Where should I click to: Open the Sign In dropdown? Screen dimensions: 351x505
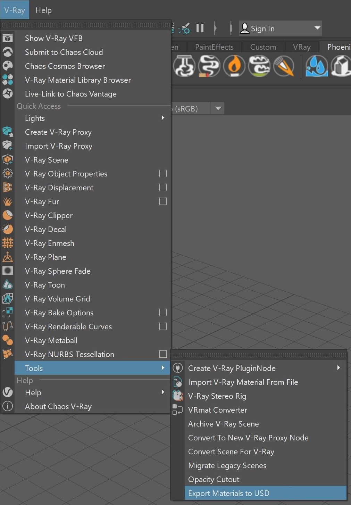coord(281,28)
